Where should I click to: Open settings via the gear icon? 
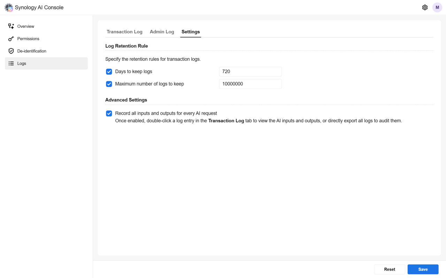click(x=425, y=7)
